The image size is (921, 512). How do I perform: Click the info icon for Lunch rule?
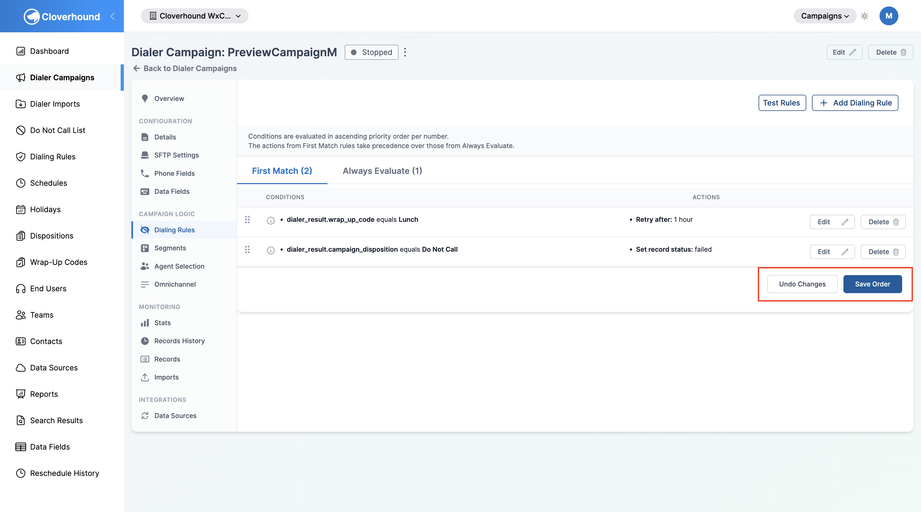[271, 220]
